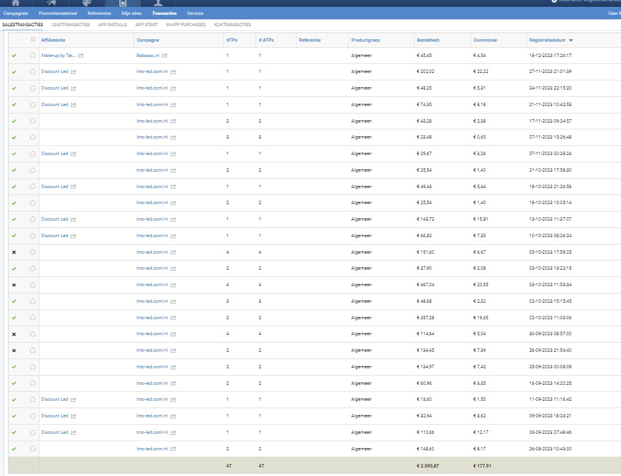Sort by the Affiliatesite column header
The width and height of the screenshot is (621, 476).
pos(53,40)
